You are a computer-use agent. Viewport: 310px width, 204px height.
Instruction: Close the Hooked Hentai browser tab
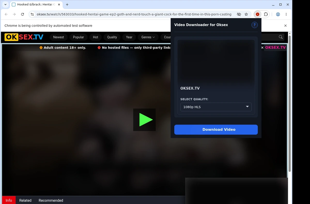pyautogui.click(x=59, y=5)
